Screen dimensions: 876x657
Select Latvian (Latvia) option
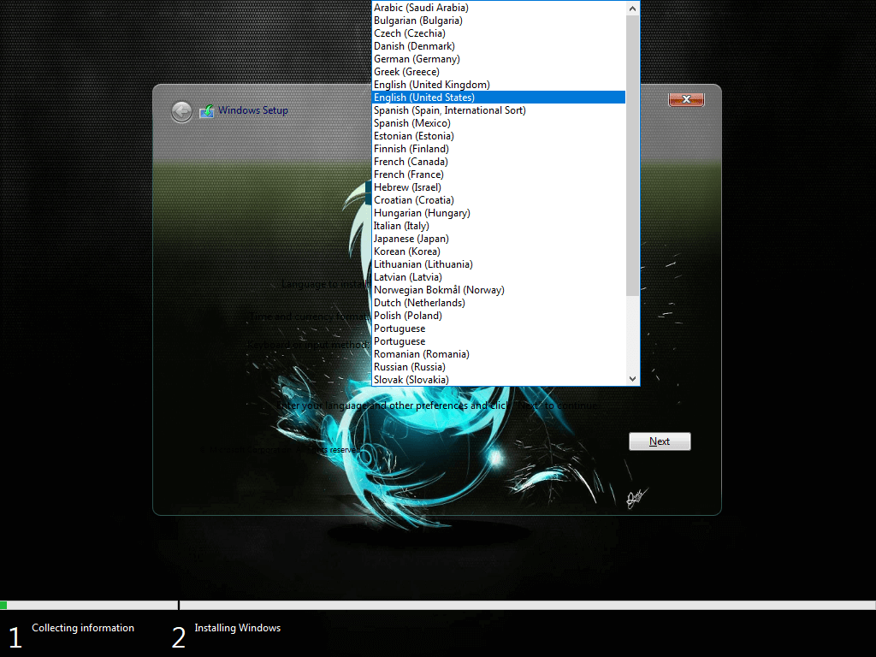(499, 278)
